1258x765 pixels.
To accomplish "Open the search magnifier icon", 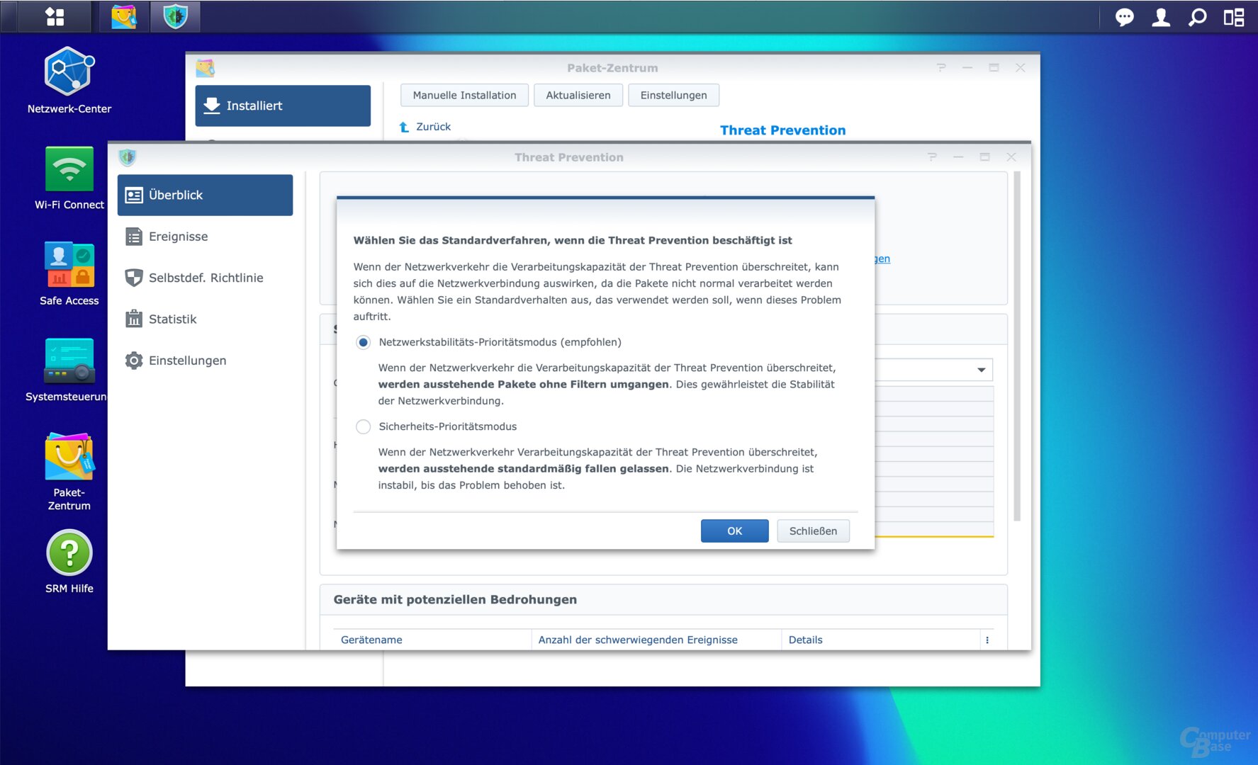I will coord(1197,17).
